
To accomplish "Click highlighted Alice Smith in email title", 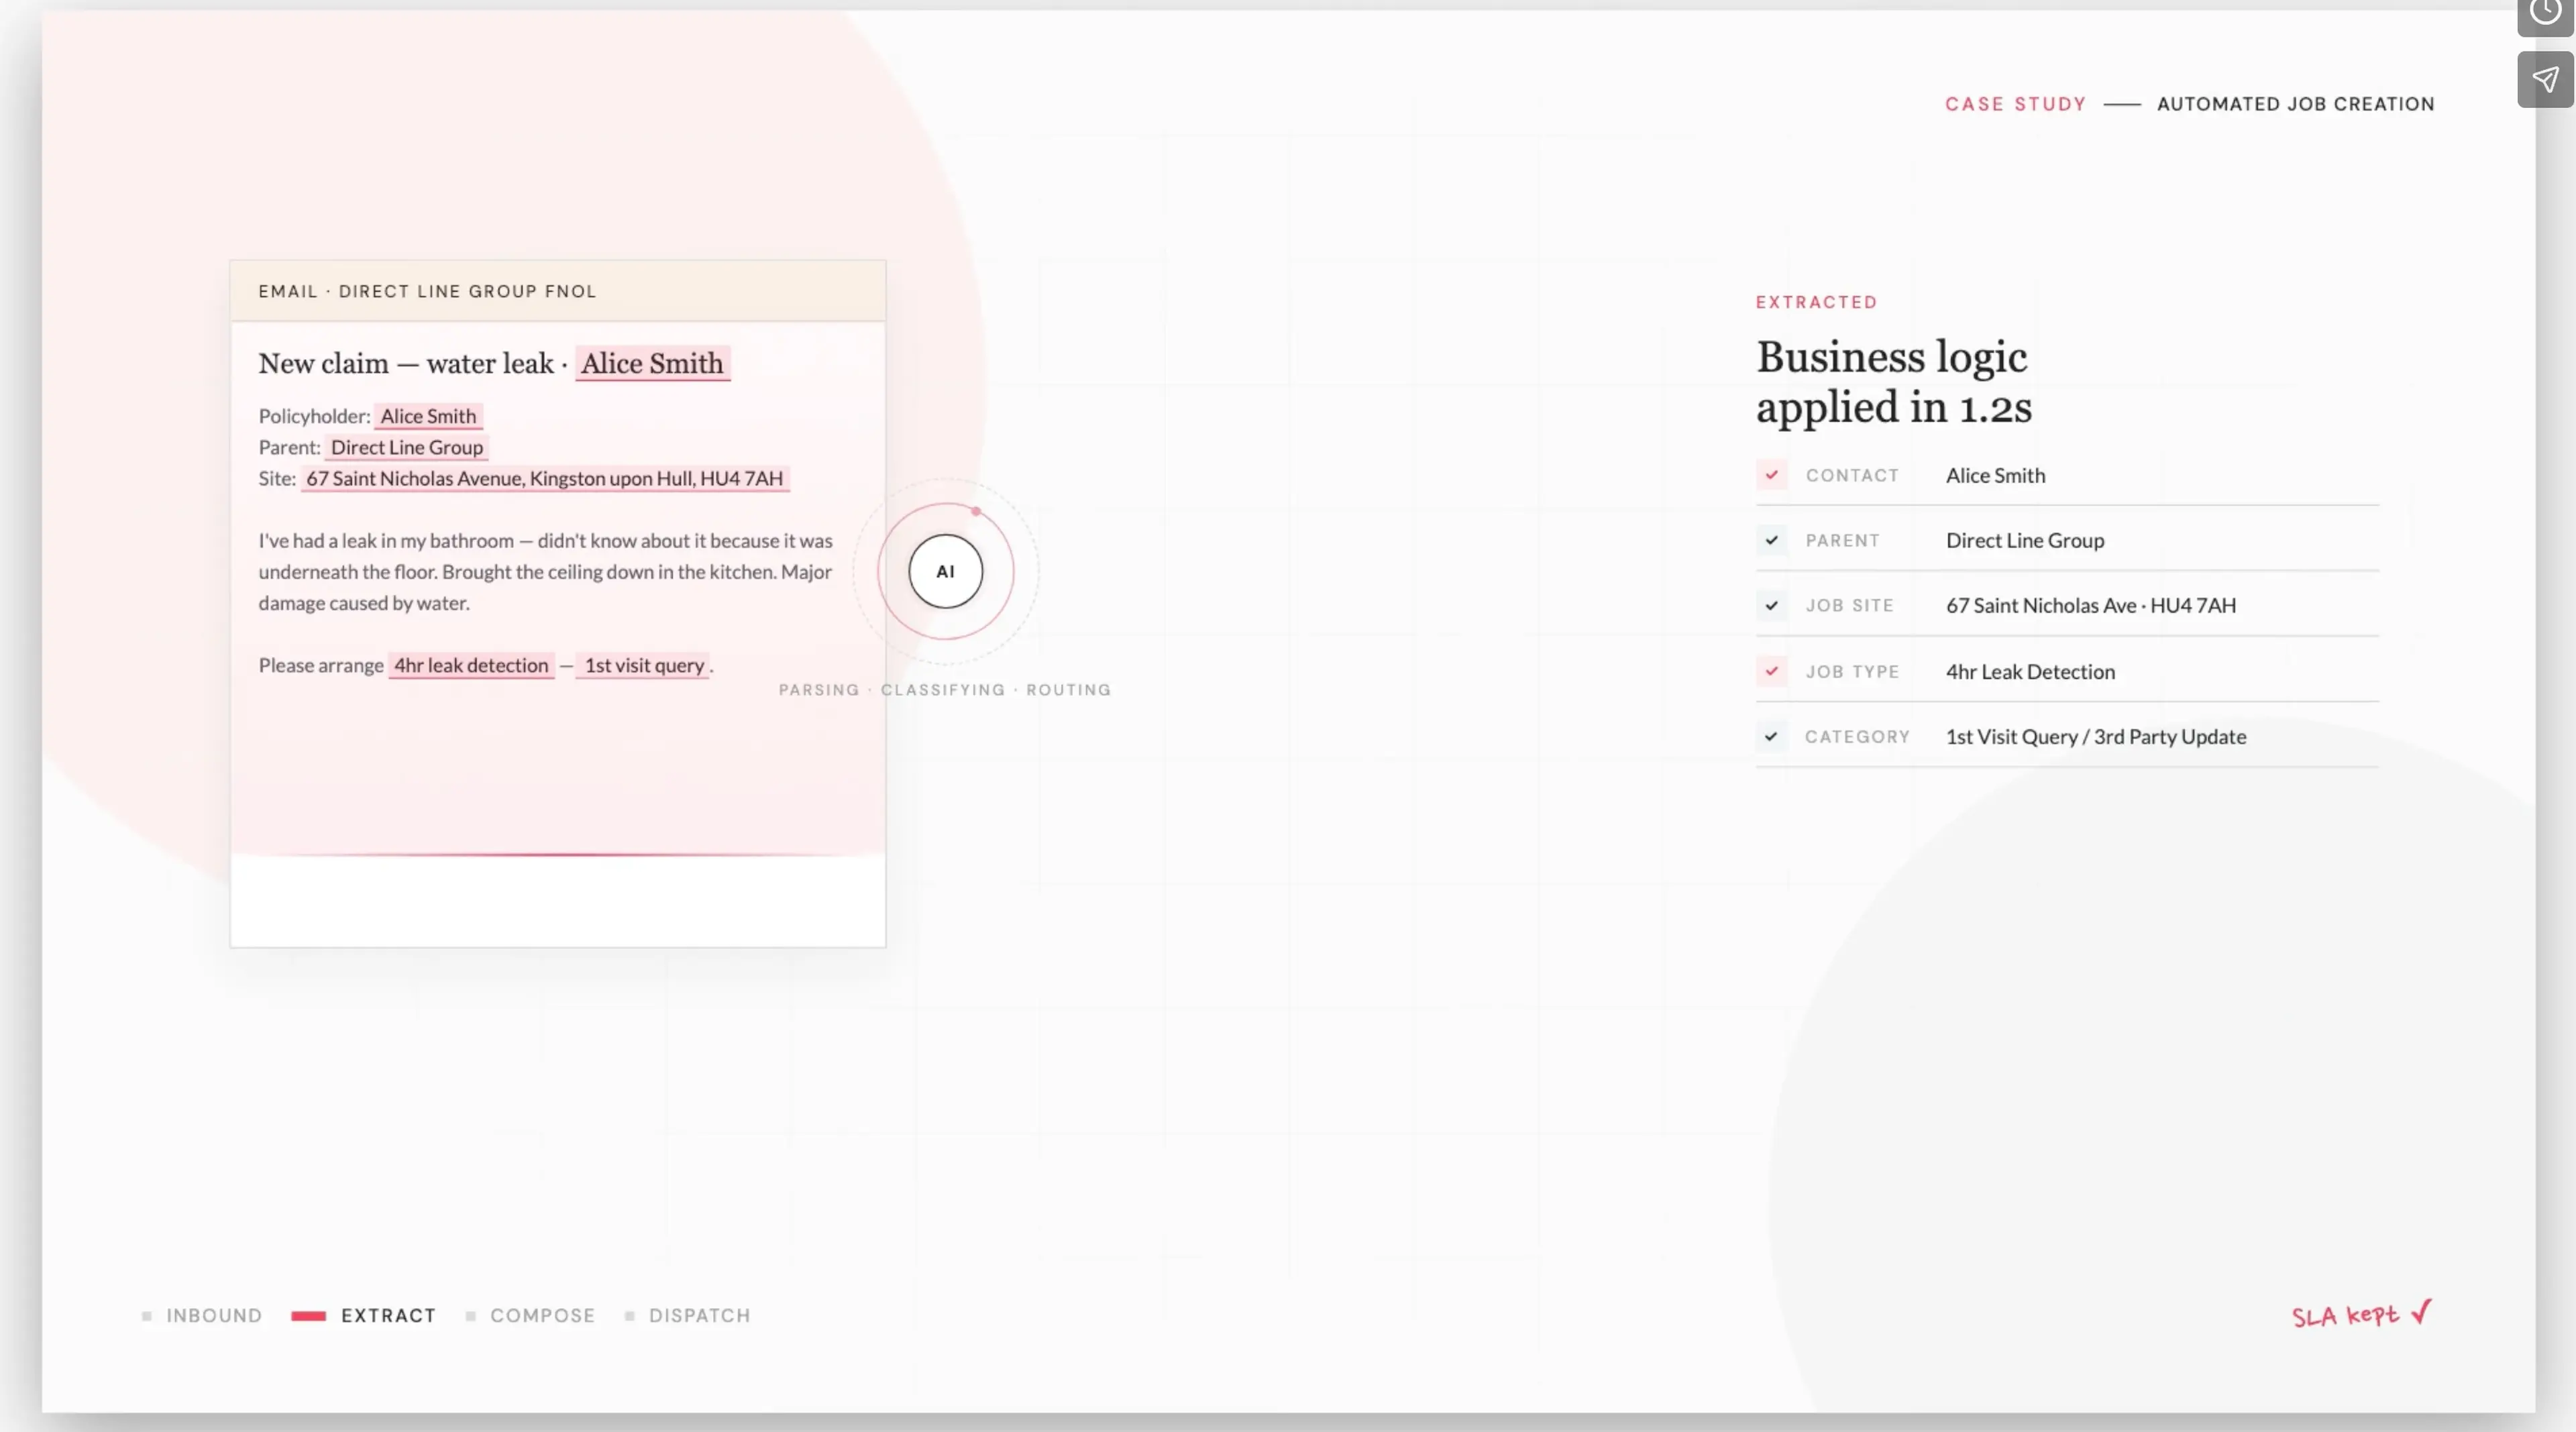I will point(652,363).
